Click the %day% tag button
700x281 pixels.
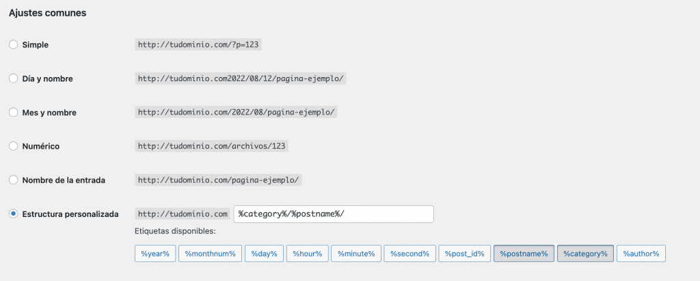(x=264, y=254)
